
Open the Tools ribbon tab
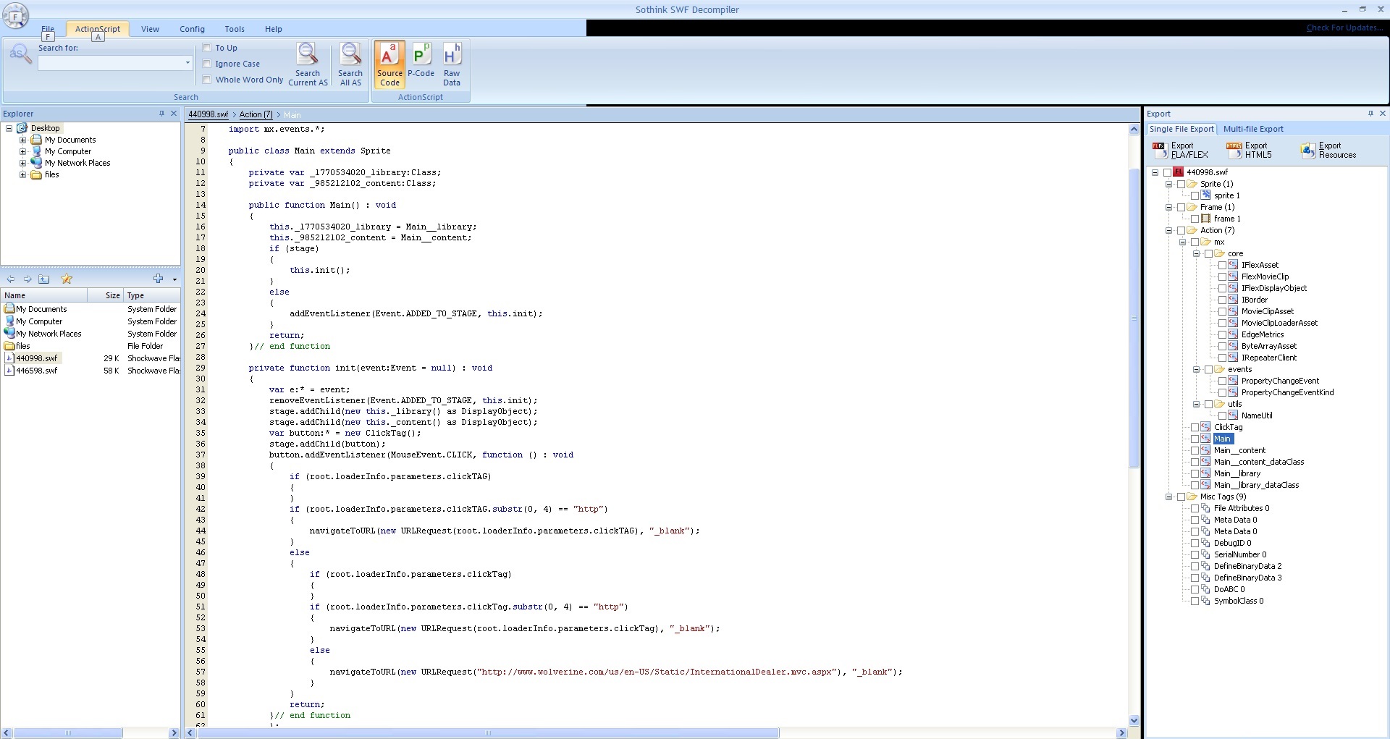tap(235, 29)
